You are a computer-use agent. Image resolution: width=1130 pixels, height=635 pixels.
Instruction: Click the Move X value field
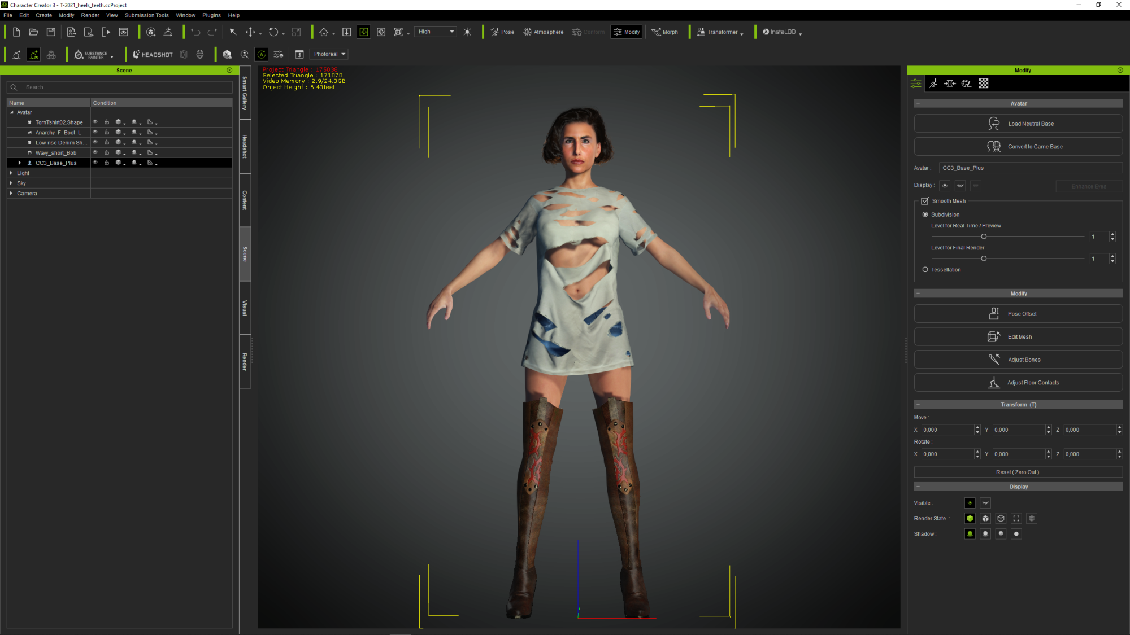pos(948,430)
